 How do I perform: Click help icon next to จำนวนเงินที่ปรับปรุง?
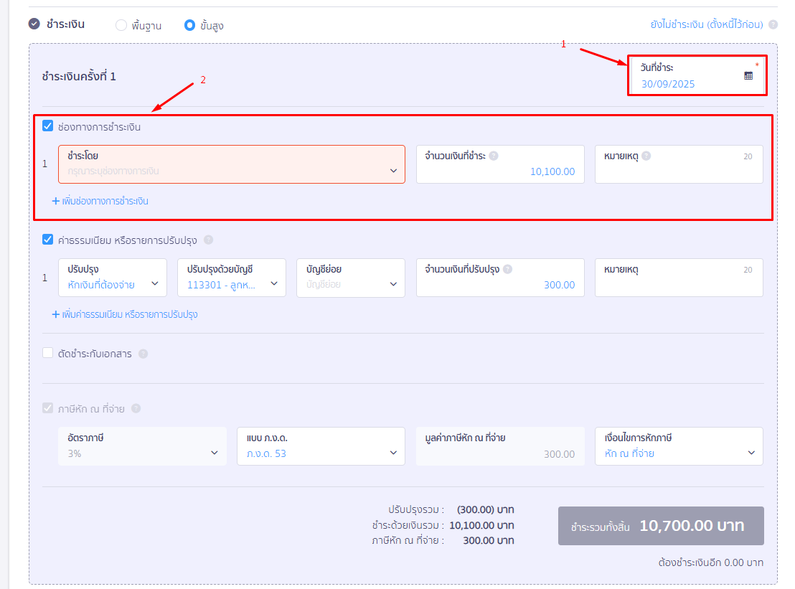point(507,269)
